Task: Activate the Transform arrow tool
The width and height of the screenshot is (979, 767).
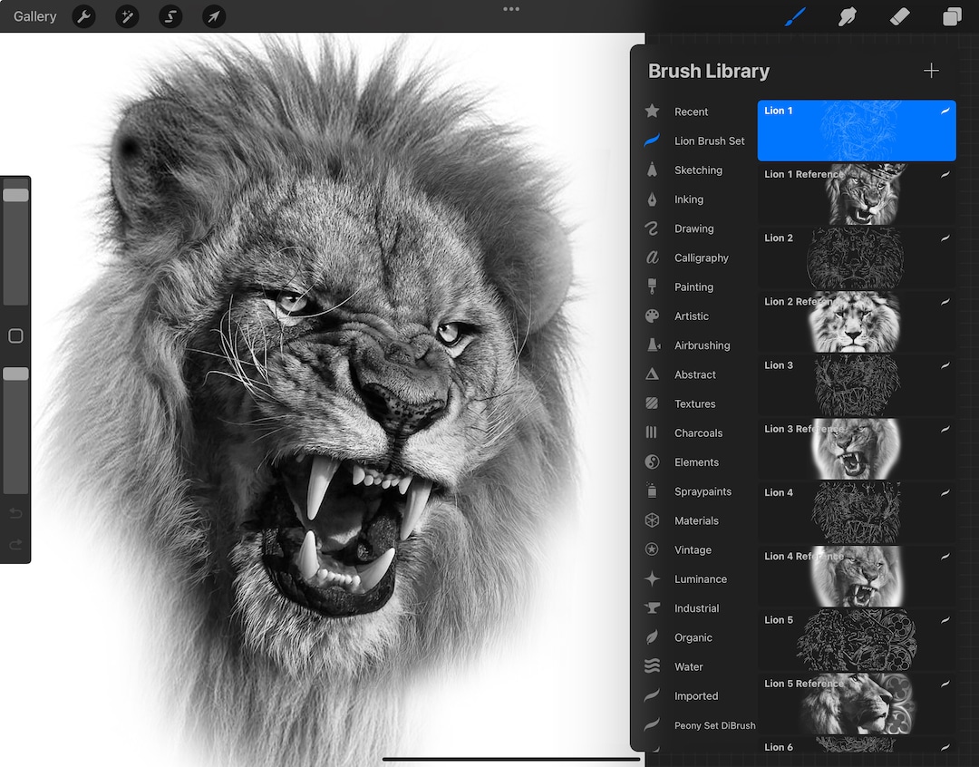Action: (214, 16)
